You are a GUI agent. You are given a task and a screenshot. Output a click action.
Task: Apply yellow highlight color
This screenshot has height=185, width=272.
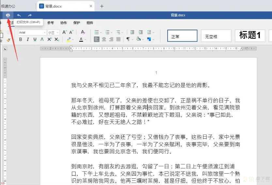tap(69, 39)
